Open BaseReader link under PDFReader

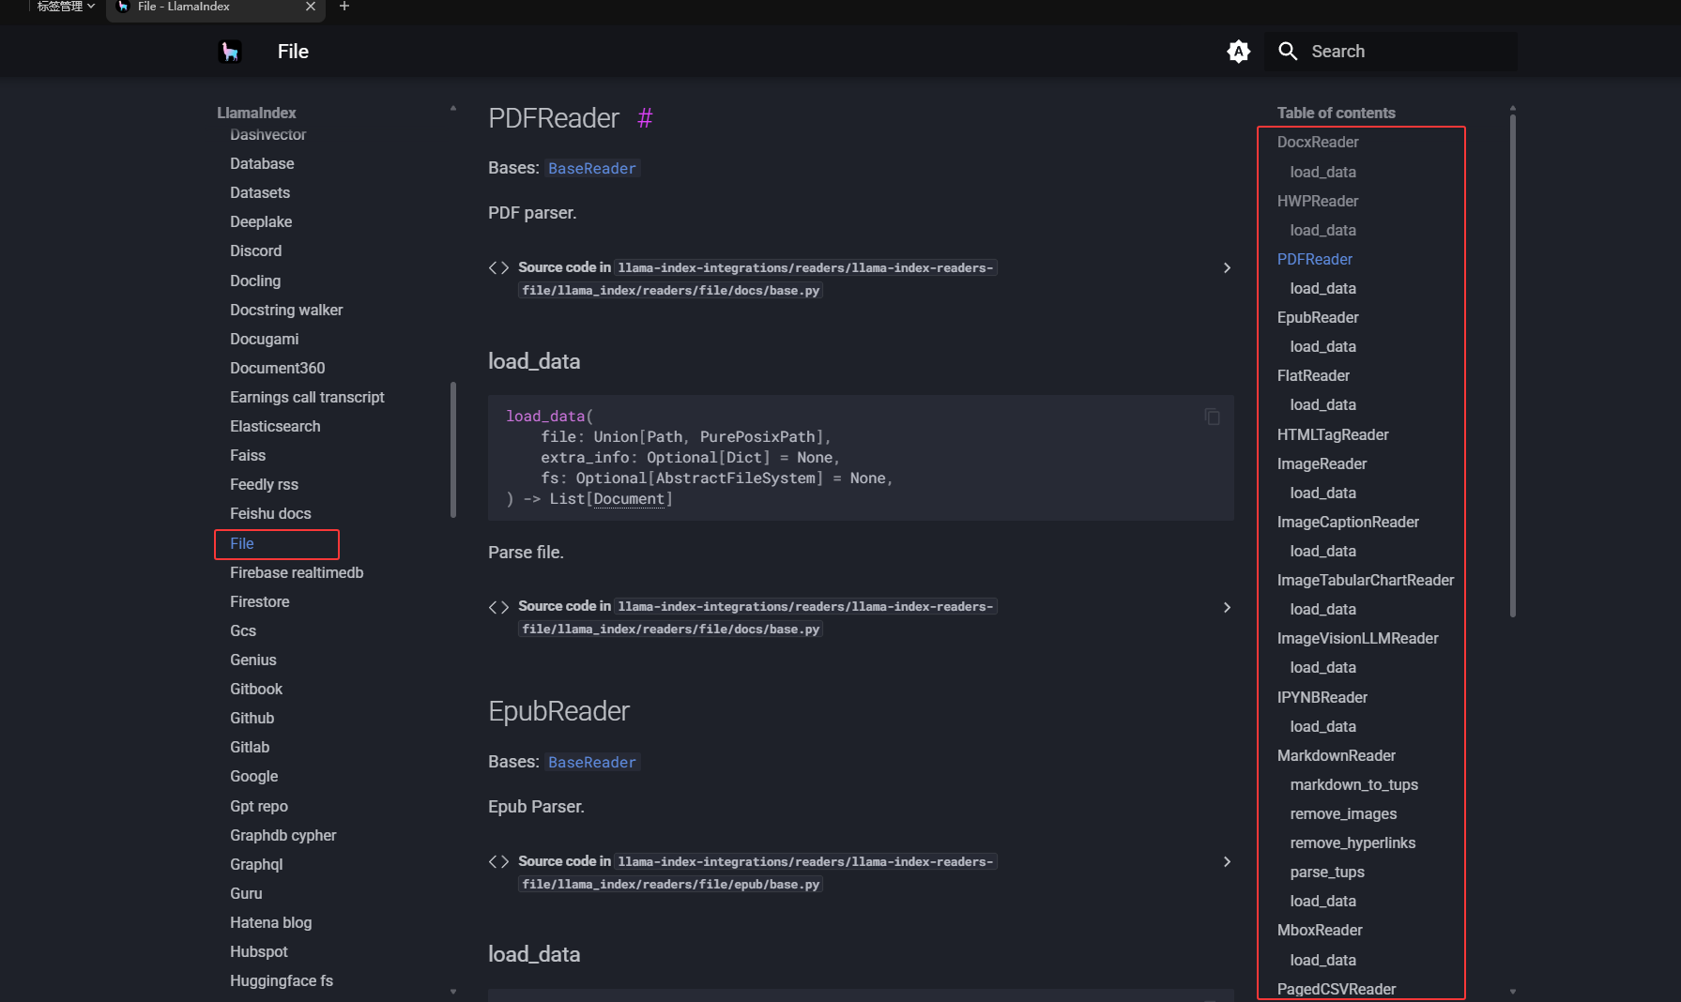[592, 169]
